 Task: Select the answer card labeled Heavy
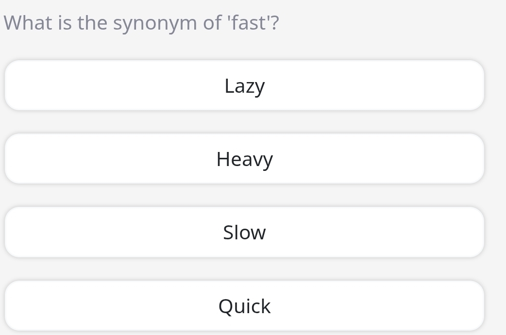pyautogui.click(x=244, y=159)
